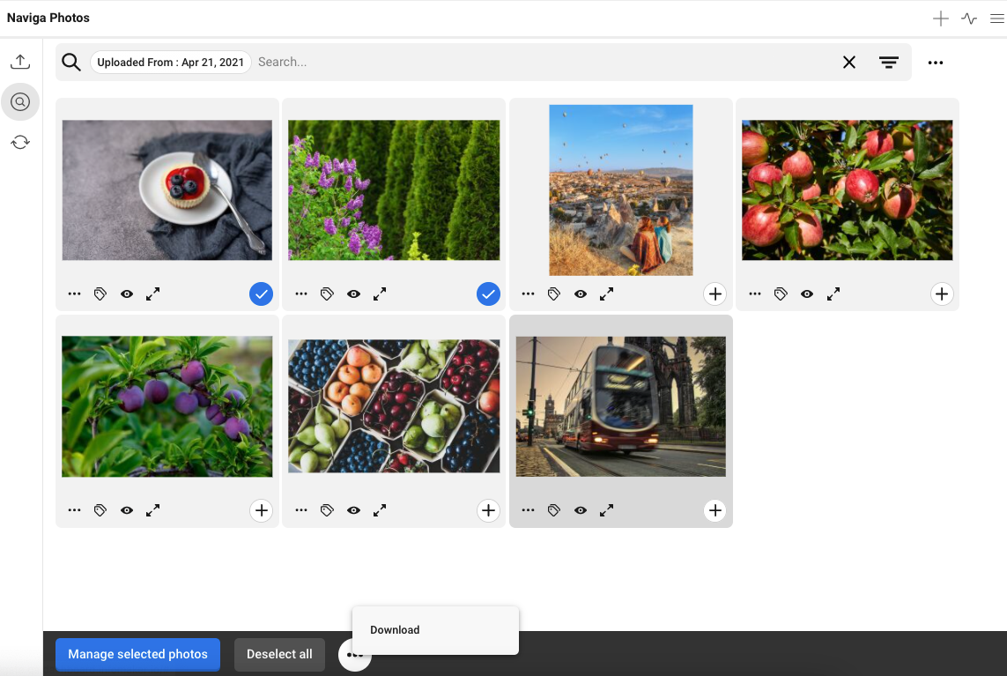Click the activity pulse icon in header
The image size is (1007, 676).
[969, 19]
